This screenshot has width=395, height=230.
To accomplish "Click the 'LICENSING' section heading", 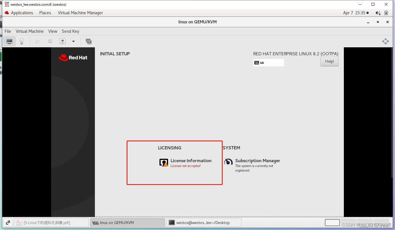I will coord(169,148).
